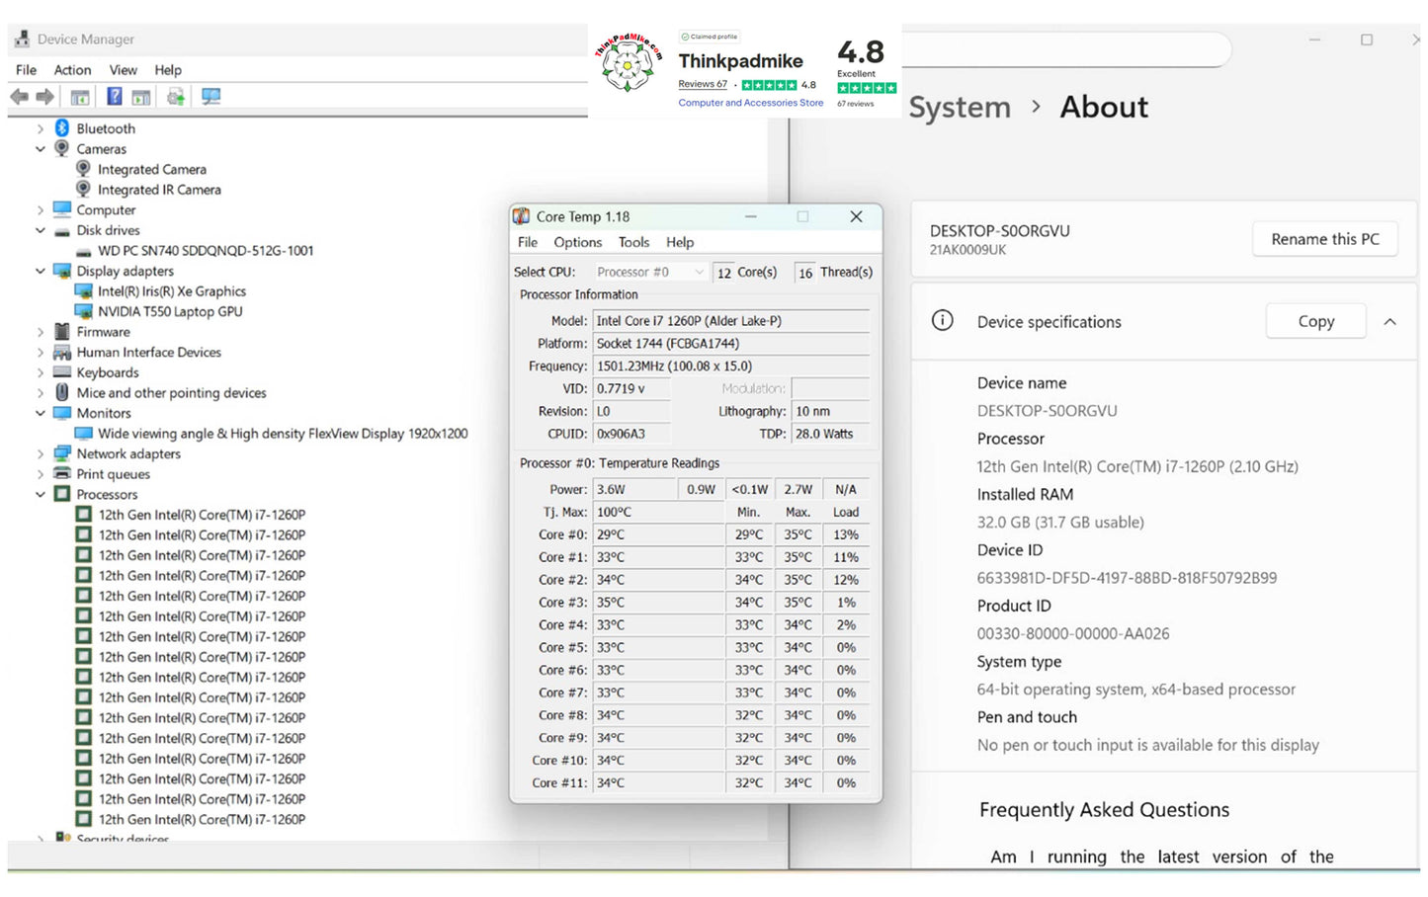Click the Update driver software toolbar icon
Image resolution: width=1428 pixels, height=897 pixels.
176,97
